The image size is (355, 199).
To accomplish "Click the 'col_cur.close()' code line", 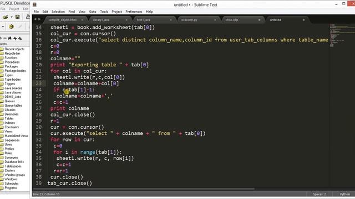I will [x=73, y=114].
